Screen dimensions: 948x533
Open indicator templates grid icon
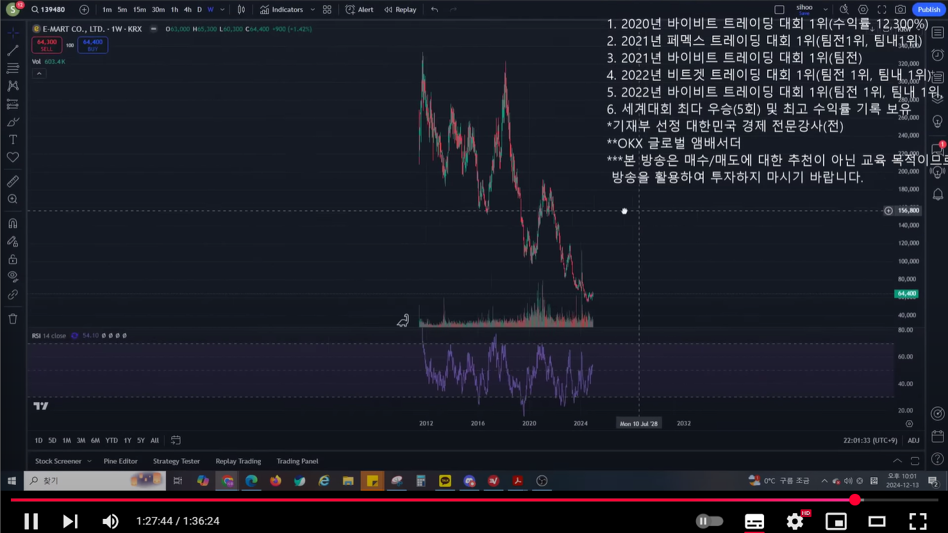[x=327, y=10]
